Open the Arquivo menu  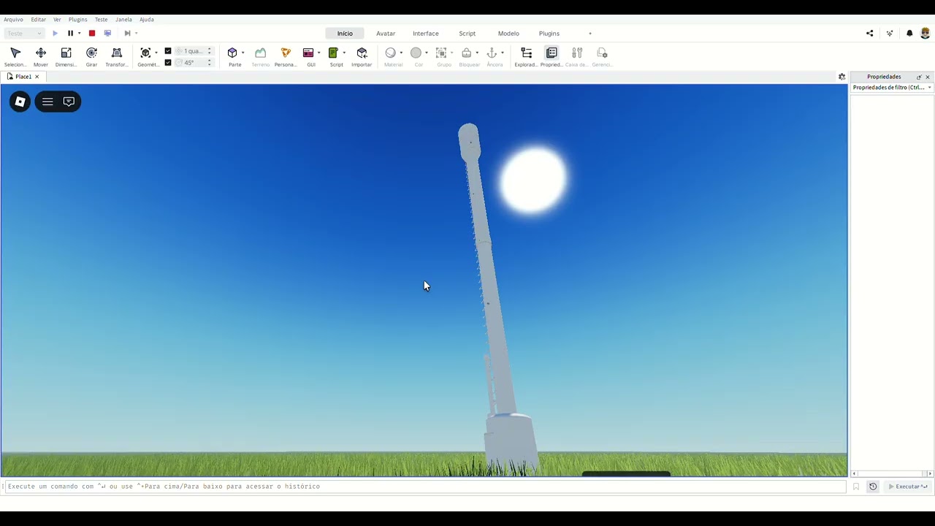click(13, 20)
